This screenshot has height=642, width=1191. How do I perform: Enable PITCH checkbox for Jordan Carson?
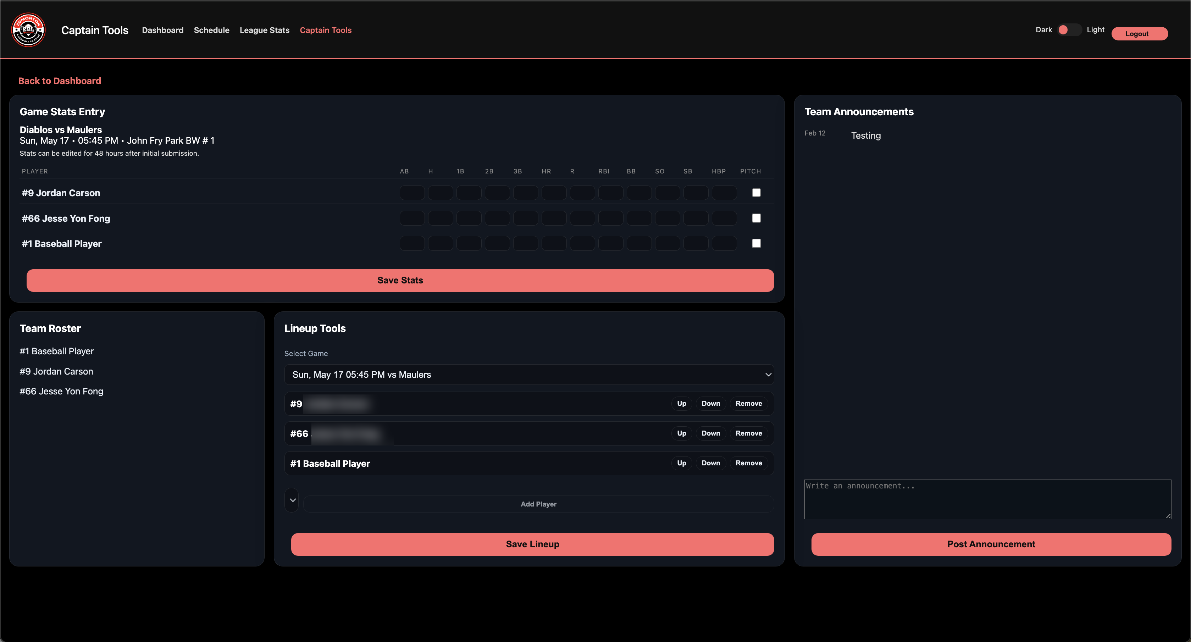click(757, 192)
